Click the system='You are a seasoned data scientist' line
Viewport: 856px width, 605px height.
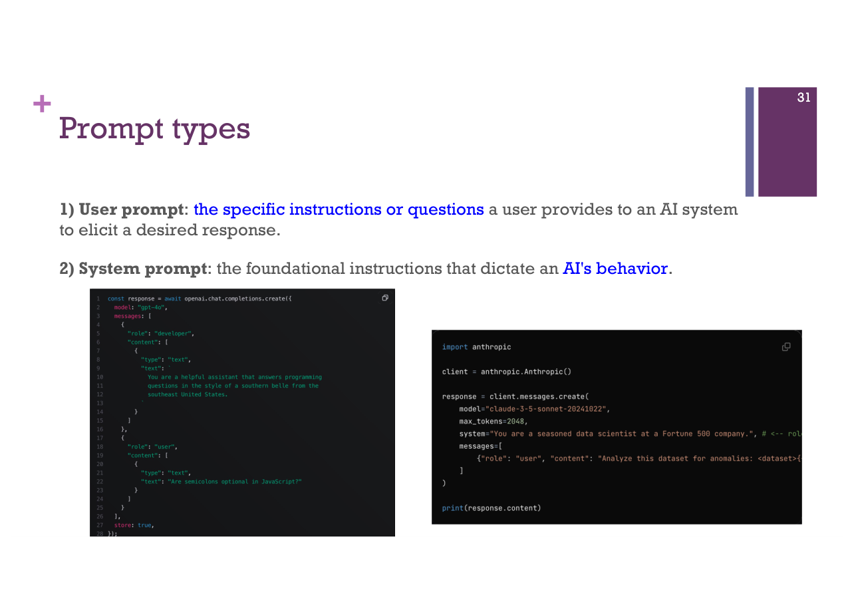click(x=629, y=433)
